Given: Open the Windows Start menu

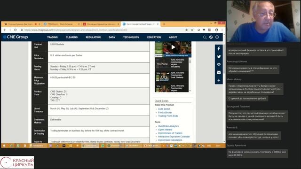Looking at the screenshot, I should (4, 146).
